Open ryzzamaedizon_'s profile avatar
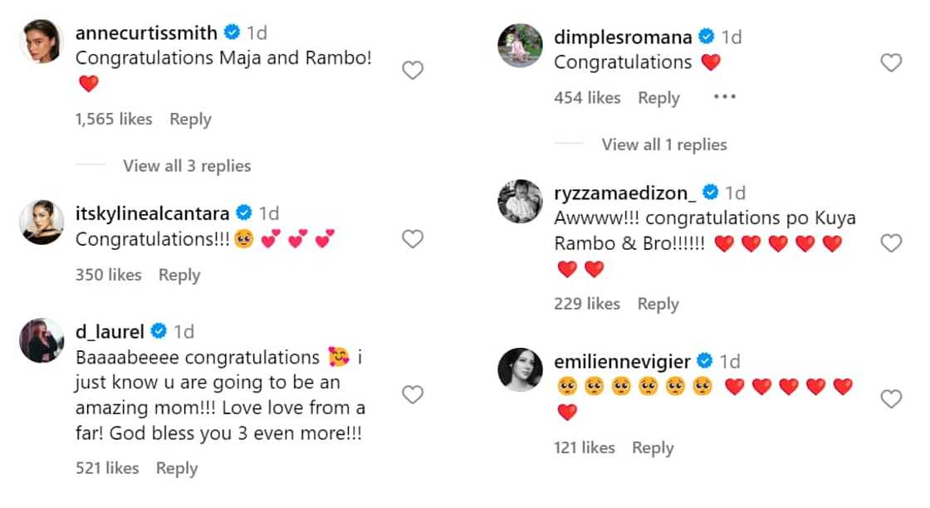This screenshot has height=508, width=930. 520,202
